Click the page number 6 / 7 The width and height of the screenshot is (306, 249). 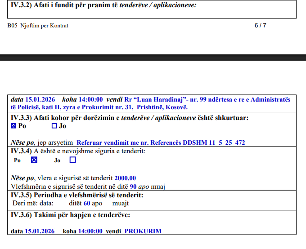coord(260,26)
